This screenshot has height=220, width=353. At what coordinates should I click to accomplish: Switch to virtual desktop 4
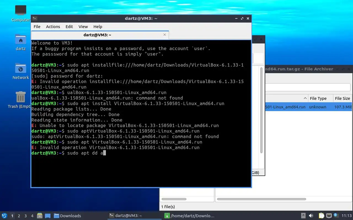tap(32, 216)
